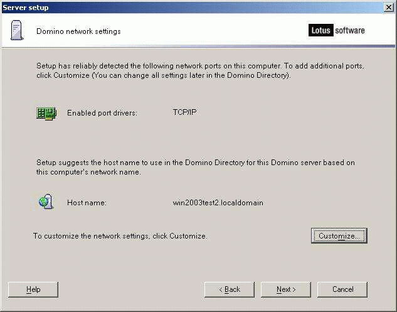Click the network card icon for port drivers
397x312 pixels.
[46, 113]
